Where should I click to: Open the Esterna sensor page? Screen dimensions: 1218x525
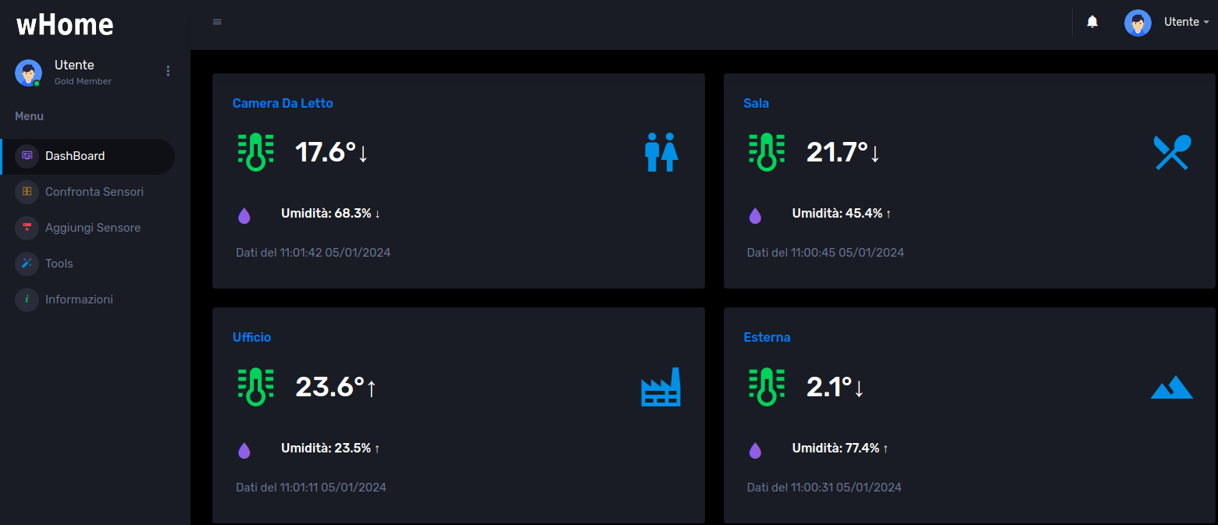point(767,337)
